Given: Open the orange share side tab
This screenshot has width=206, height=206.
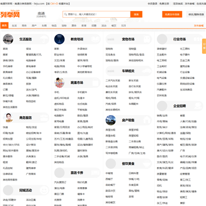Looking at the screenshot, I should coord(204,46).
